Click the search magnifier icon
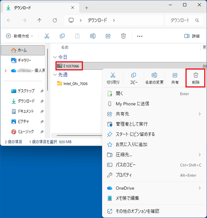The image size is (207, 218). (197, 20)
